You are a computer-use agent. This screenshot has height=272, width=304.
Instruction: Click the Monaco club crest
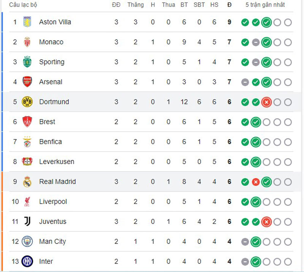(27, 42)
